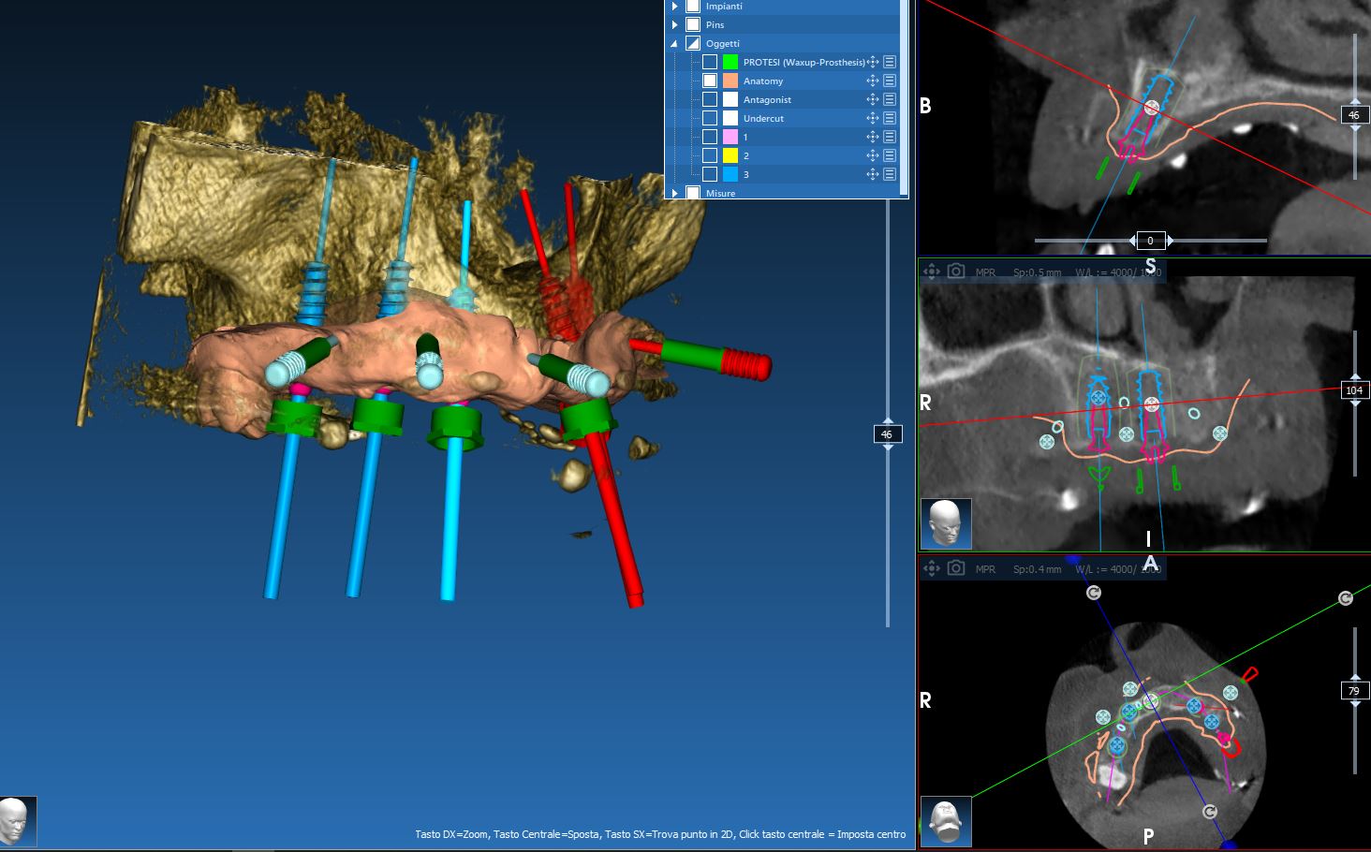Expand the Misure section
This screenshot has width=1371, height=852.
674,193
